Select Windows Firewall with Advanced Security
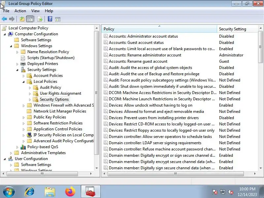264x198 pixels. (64, 105)
